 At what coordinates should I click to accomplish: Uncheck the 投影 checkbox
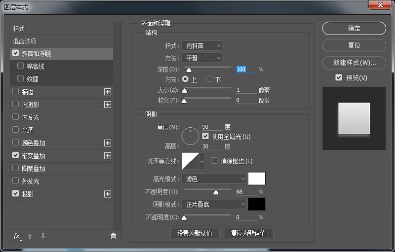(x=16, y=193)
